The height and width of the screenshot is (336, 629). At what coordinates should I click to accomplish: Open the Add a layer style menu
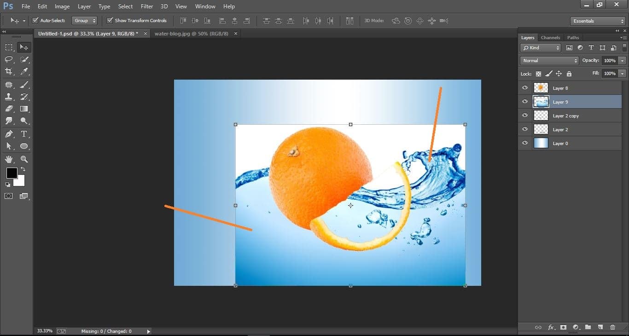551,327
